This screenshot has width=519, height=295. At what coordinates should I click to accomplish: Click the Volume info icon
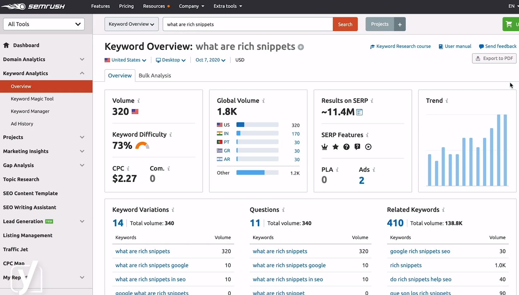[139, 101]
